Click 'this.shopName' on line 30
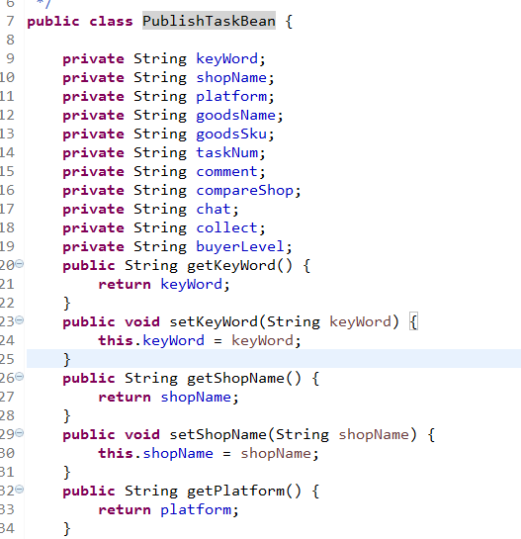This screenshot has height=539, width=521. click(x=155, y=453)
